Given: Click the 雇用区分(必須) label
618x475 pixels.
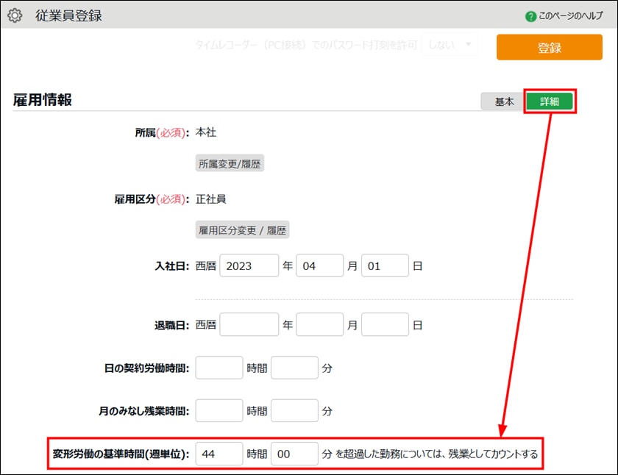Looking at the screenshot, I should [152, 199].
